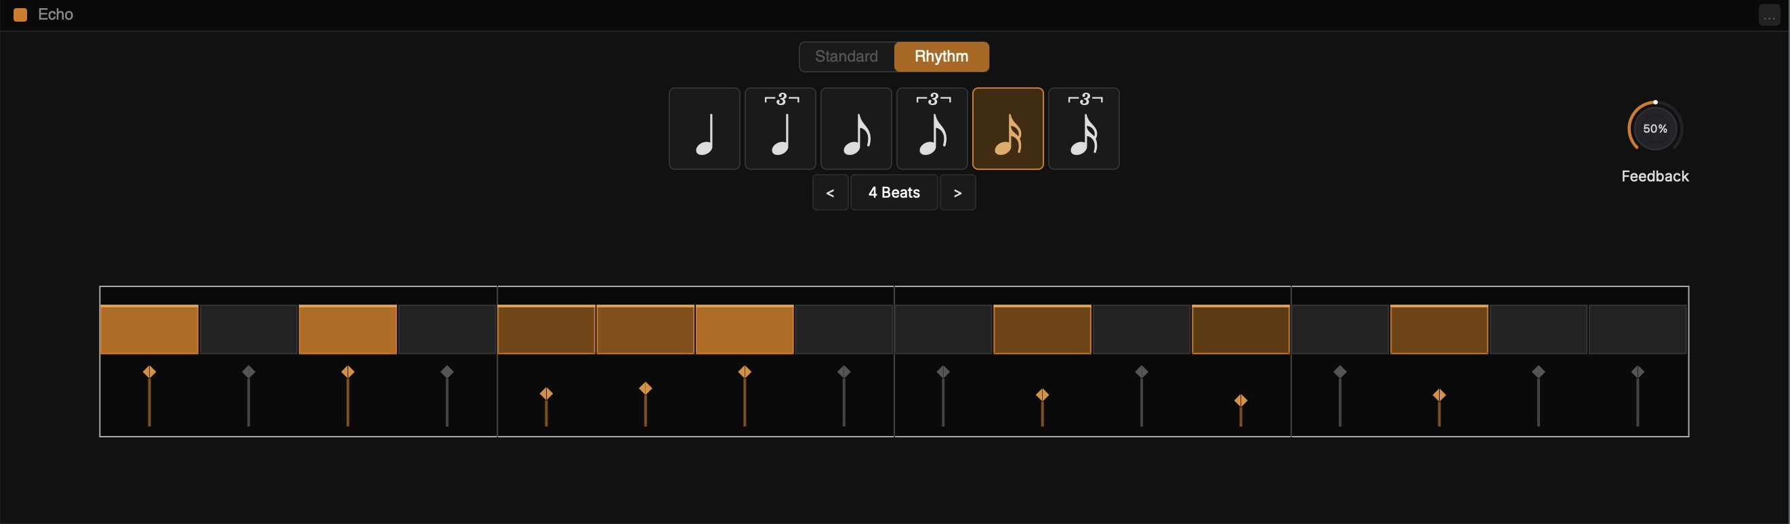This screenshot has height=524, width=1790.
Task: Toggle the first step cell in beat 2
Action: (x=546, y=330)
